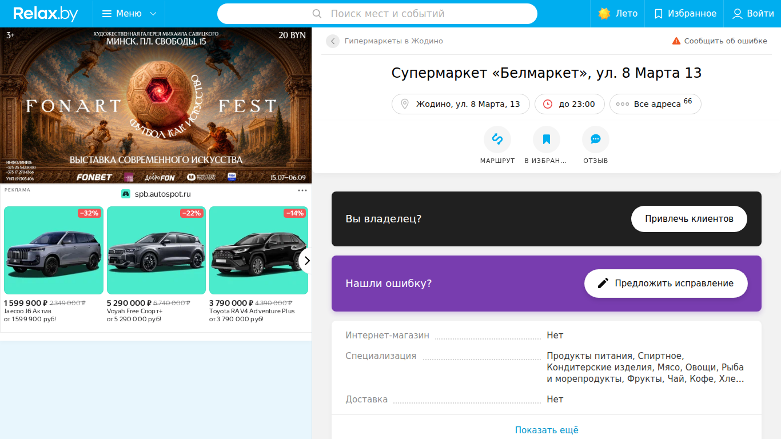Click the 3 790 000 ₽ price
Image resolution: width=781 pixels, height=439 pixels.
click(231, 303)
